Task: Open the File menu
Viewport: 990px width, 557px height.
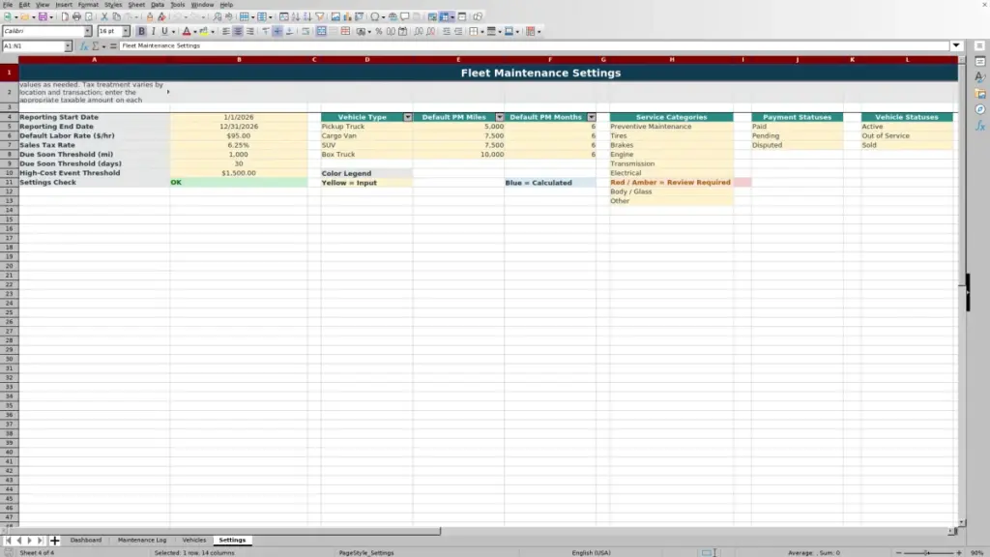Action: tap(8, 5)
